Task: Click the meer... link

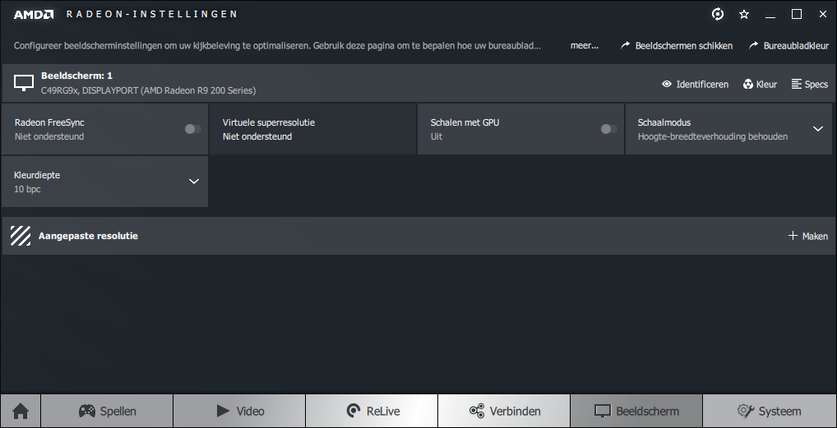Action: [585, 45]
